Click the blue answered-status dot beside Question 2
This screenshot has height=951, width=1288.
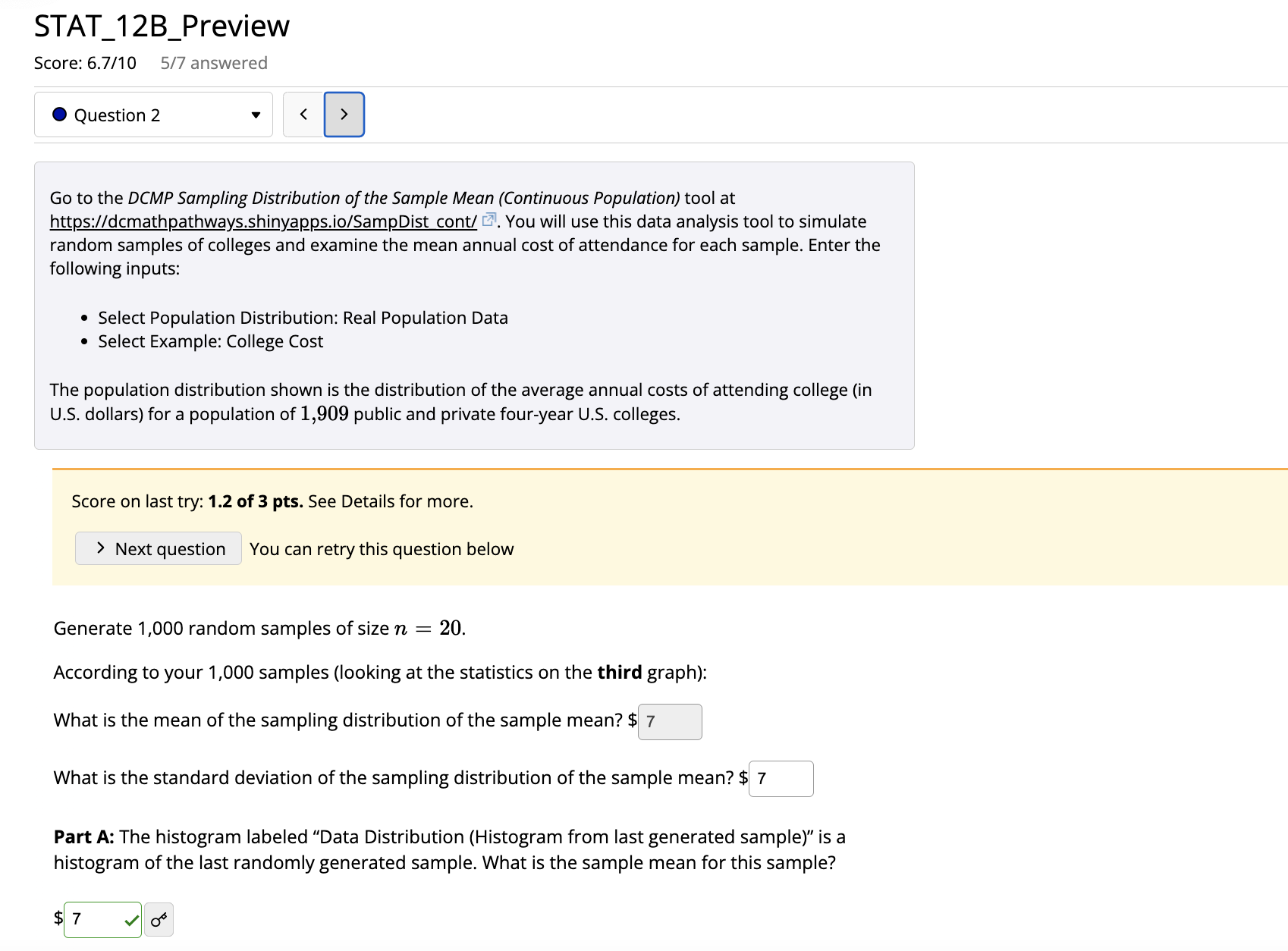(58, 115)
